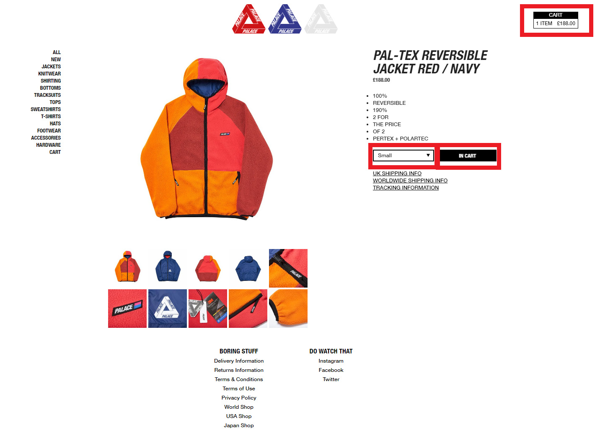
Task: Click the red Palace triangle logo
Action: 249,19
